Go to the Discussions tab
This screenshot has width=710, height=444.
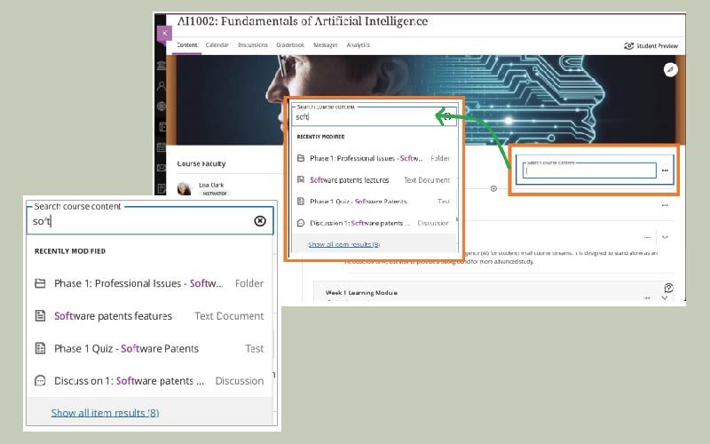click(252, 44)
